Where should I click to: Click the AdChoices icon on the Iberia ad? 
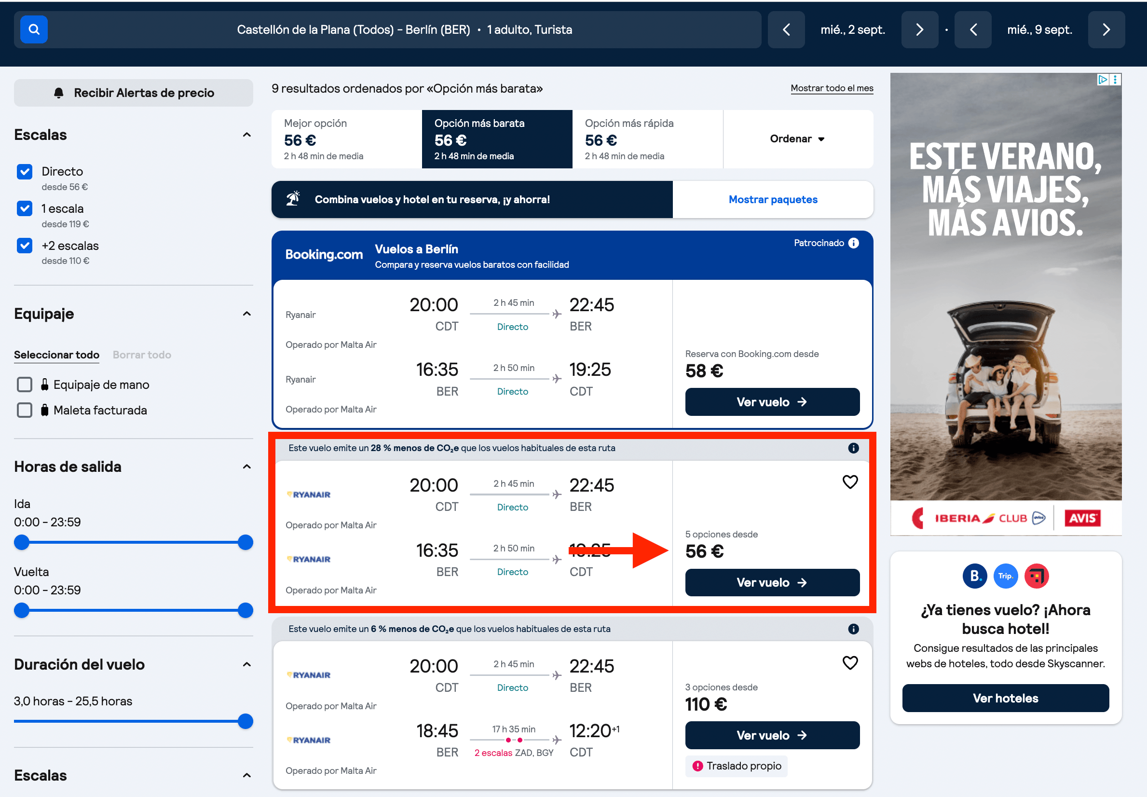click(1103, 80)
